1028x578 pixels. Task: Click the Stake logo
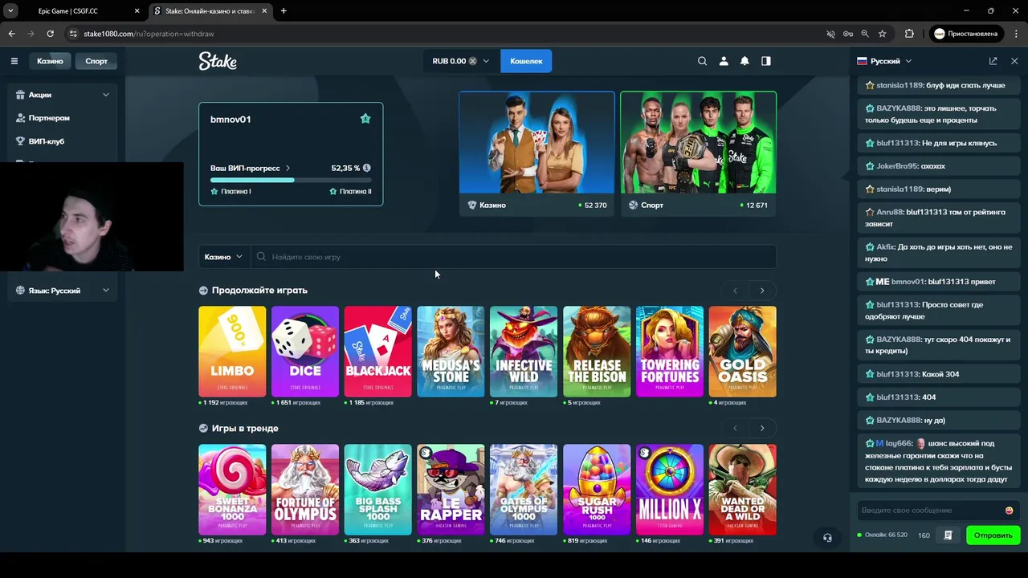click(218, 61)
